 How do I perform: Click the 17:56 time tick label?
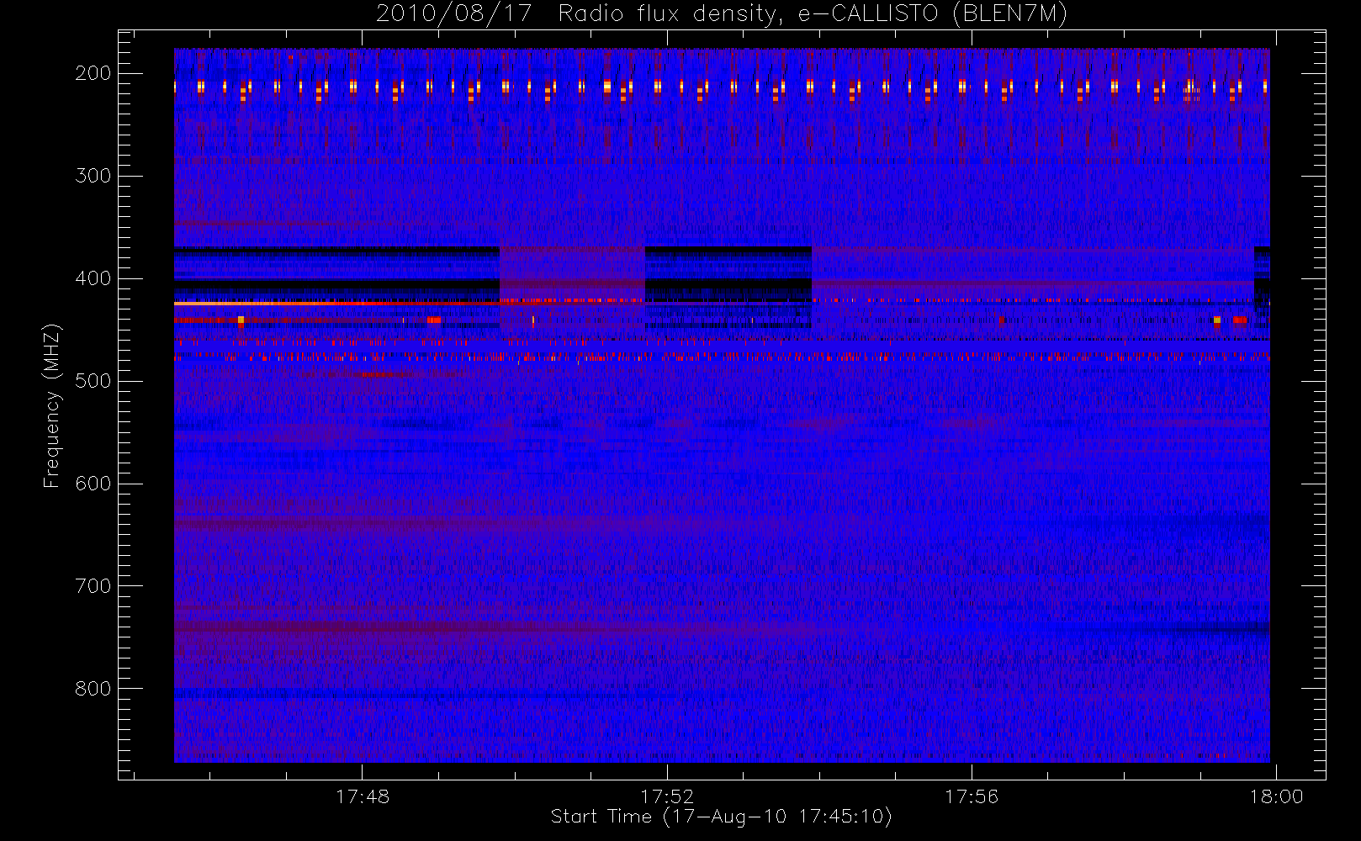(972, 796)
